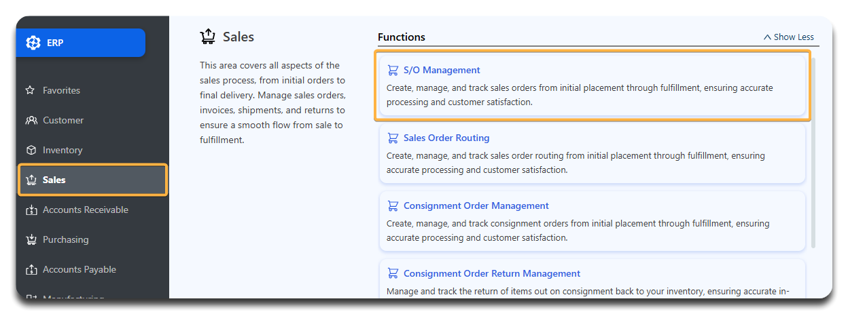Viewport: 848px width, 314px height.
Task: Click the Customer people icon
Action: (31, 120)
